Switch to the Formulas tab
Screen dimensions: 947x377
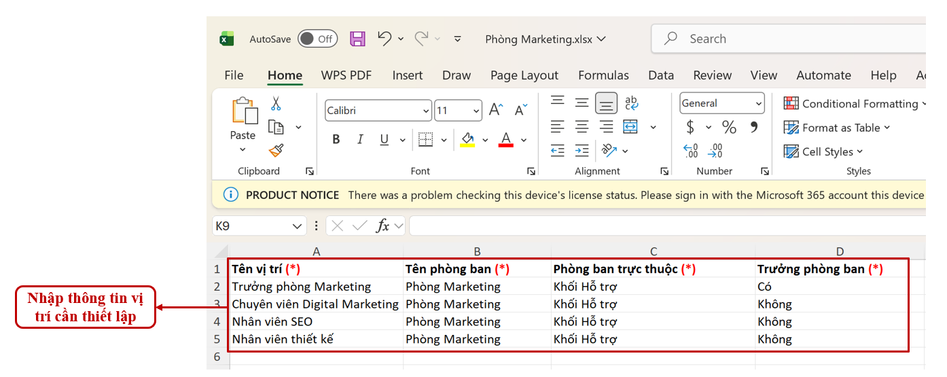603,75
